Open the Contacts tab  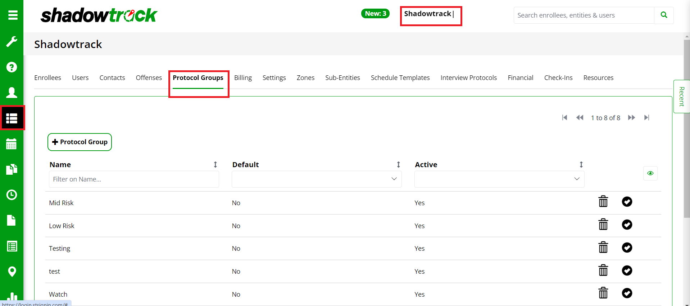(112, 78)
